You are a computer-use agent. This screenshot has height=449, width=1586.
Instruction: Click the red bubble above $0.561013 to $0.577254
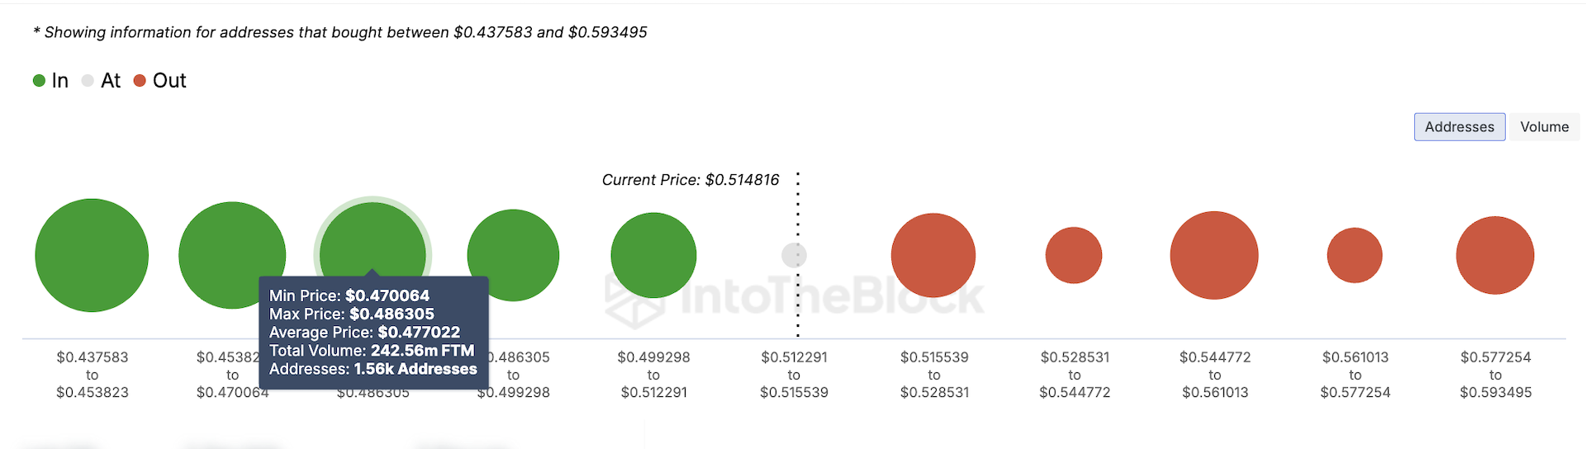point(1355,255)
